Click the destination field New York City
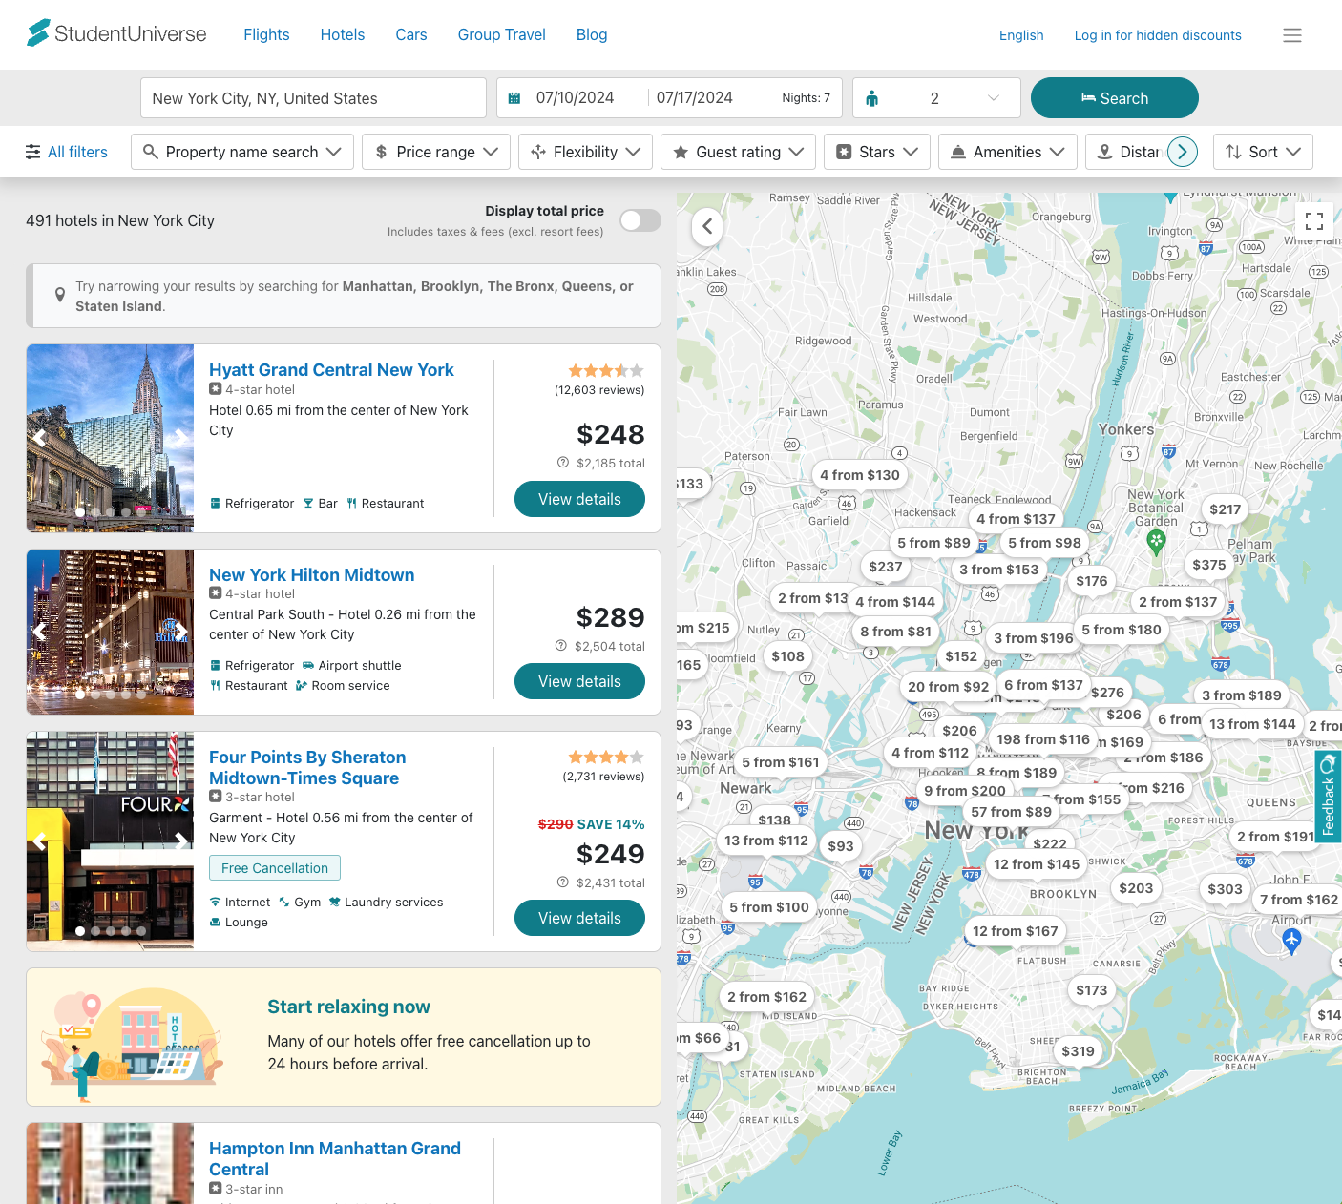 (x=313, y=98)
